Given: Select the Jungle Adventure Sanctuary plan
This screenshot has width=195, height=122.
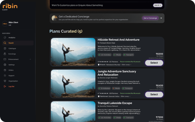Looking at the screenshot, I should coord(154,94).
